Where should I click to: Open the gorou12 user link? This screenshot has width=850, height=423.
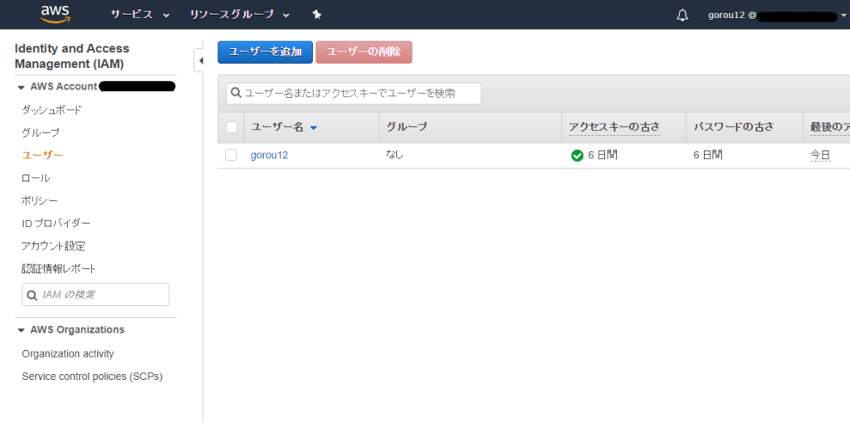[x=269, y=155]
